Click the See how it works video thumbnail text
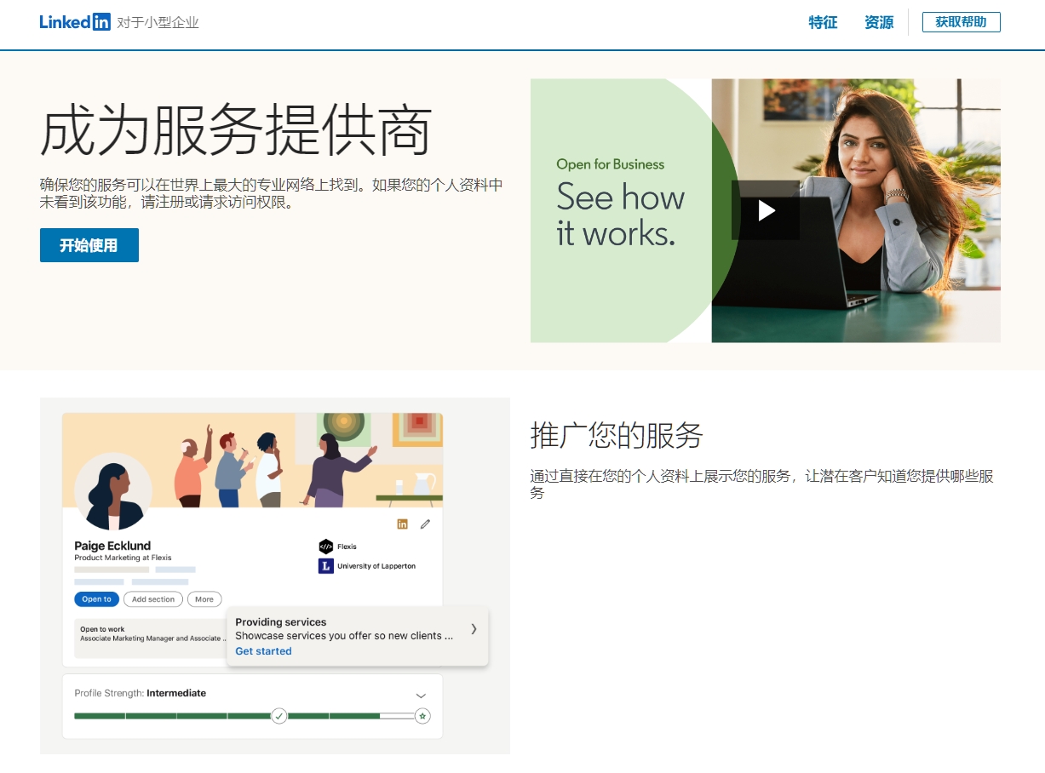 tap(621, 215)
